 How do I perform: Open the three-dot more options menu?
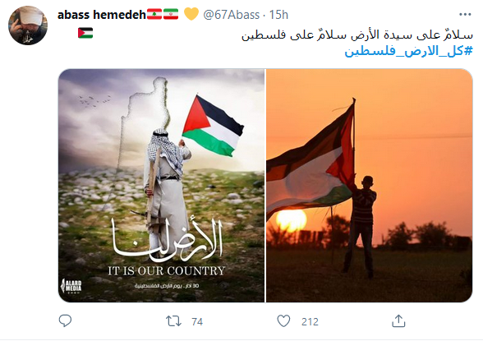point(465,15)
